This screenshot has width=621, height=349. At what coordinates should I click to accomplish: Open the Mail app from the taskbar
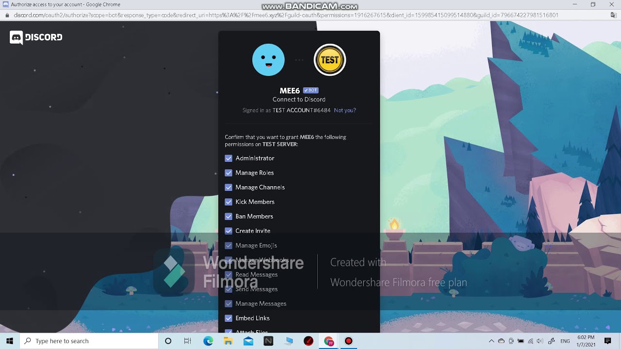pos(248,341)
